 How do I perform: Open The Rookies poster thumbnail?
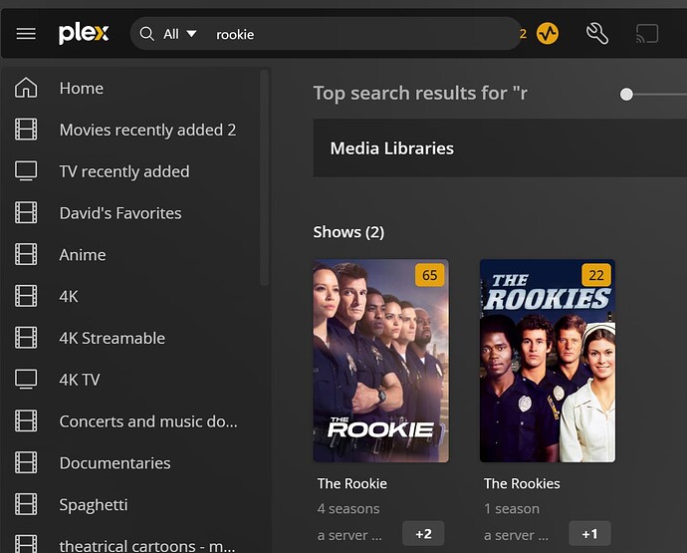coord(548,361)
